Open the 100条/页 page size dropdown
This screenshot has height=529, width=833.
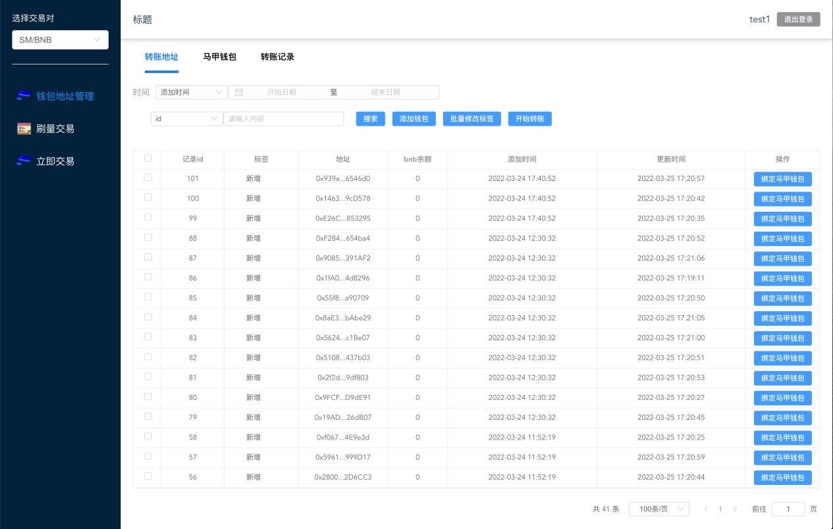pos(658,509)
